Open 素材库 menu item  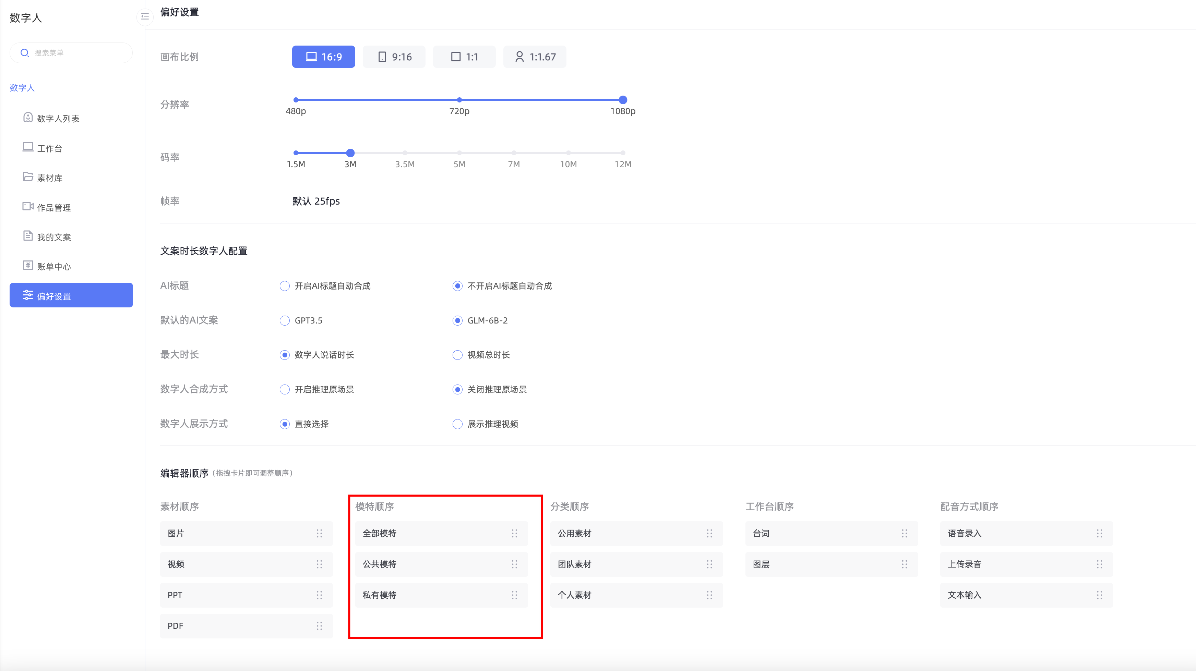click(71, 178)
